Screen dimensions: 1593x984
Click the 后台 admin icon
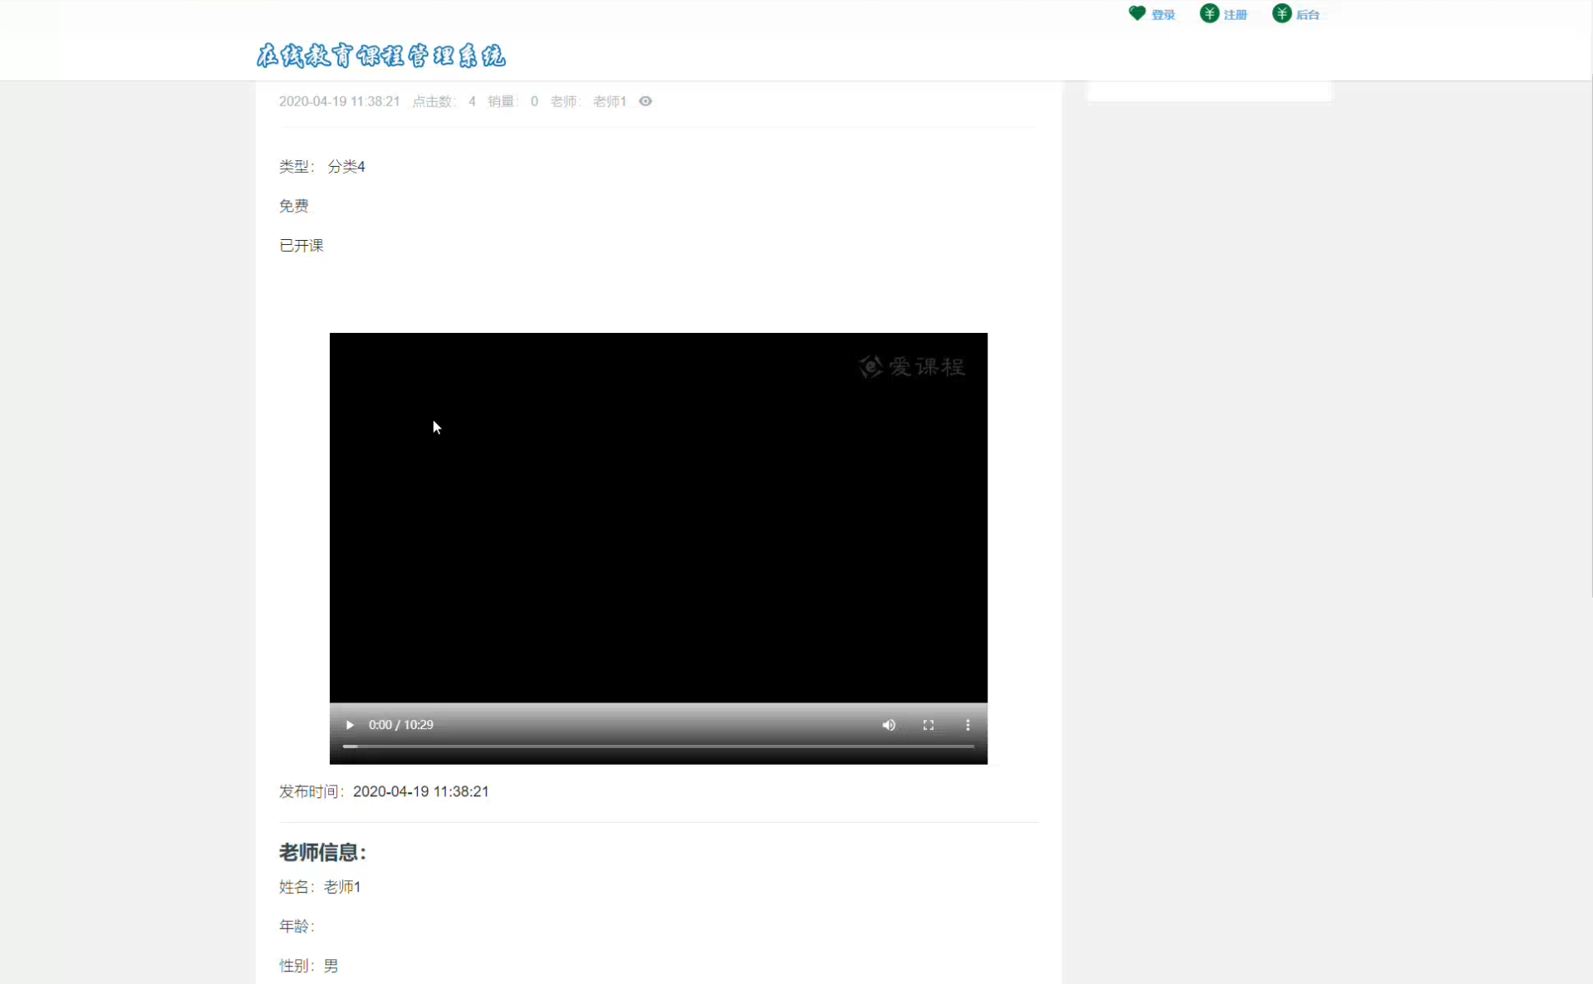pyautogui.click(x=1282, y=13)
